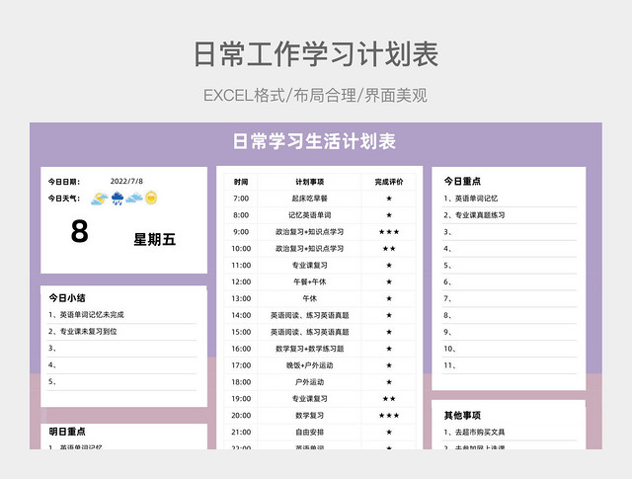
Task: Click 英语阅读、练习英语真题 in the 14:00 row
Action: 309,315
